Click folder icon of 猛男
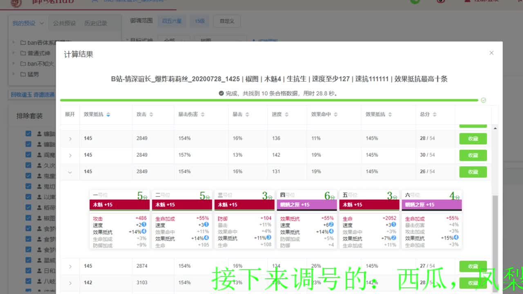Screen dimensions: 523x294 pos(23,74)
